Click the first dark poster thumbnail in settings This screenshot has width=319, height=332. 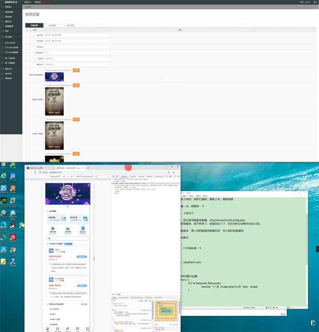[x=54, y=101]
